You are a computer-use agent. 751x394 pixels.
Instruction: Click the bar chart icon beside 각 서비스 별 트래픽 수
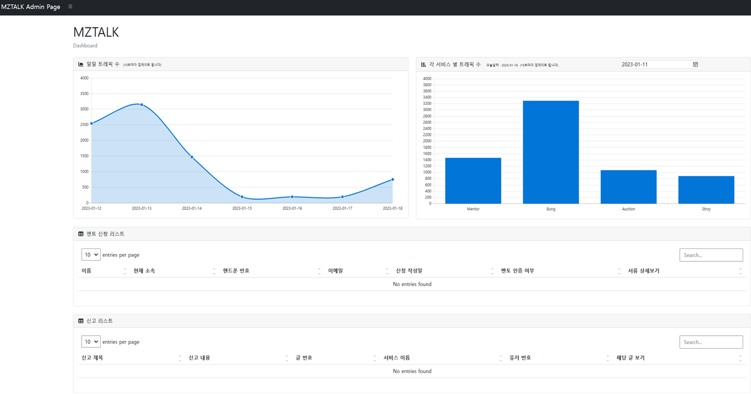(423, 65)
